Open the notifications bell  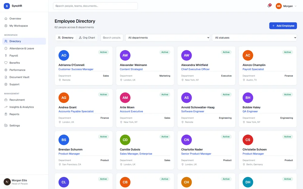pos(269,6)
